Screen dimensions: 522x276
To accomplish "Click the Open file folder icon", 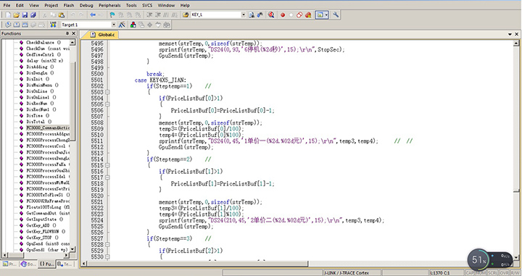I will point(16,15).
